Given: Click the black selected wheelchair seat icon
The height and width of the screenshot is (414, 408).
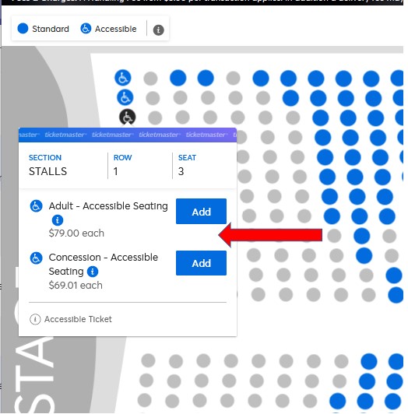Looking at the screenshot, I should (x=128, y=117).
